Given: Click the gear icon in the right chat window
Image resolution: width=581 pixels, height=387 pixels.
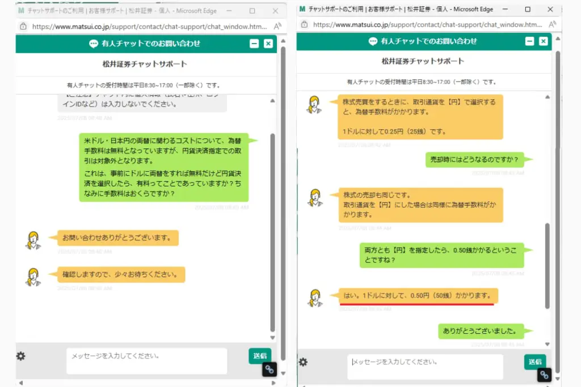Looking at the screenshot, I should [x=304, y=362].
